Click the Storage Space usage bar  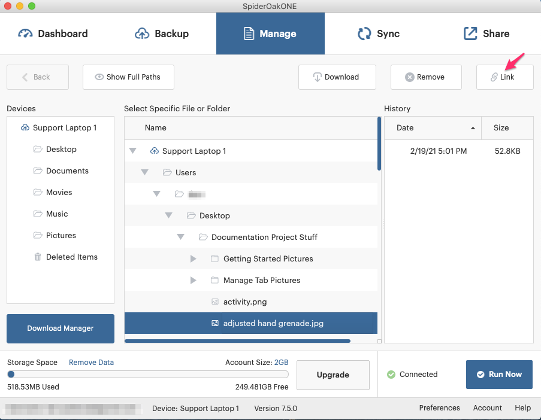pos(148,375)
